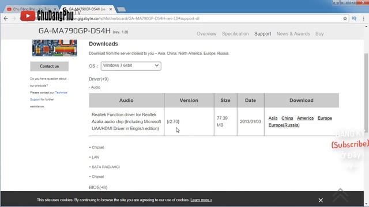
Task: Collapse the Audio driver category
Action: pyautogui.click(x=95, y=87)
